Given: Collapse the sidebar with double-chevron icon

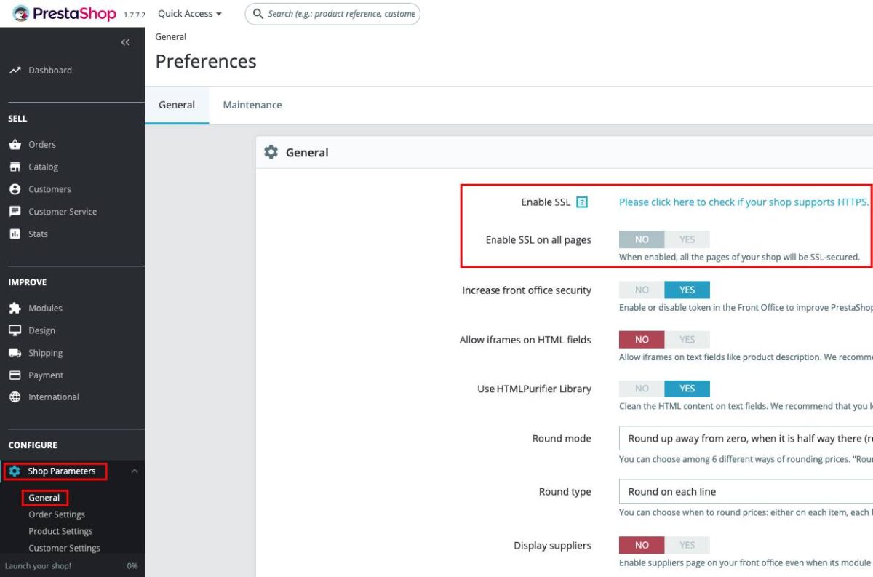Looking at the screenshot, I should 125,43.
